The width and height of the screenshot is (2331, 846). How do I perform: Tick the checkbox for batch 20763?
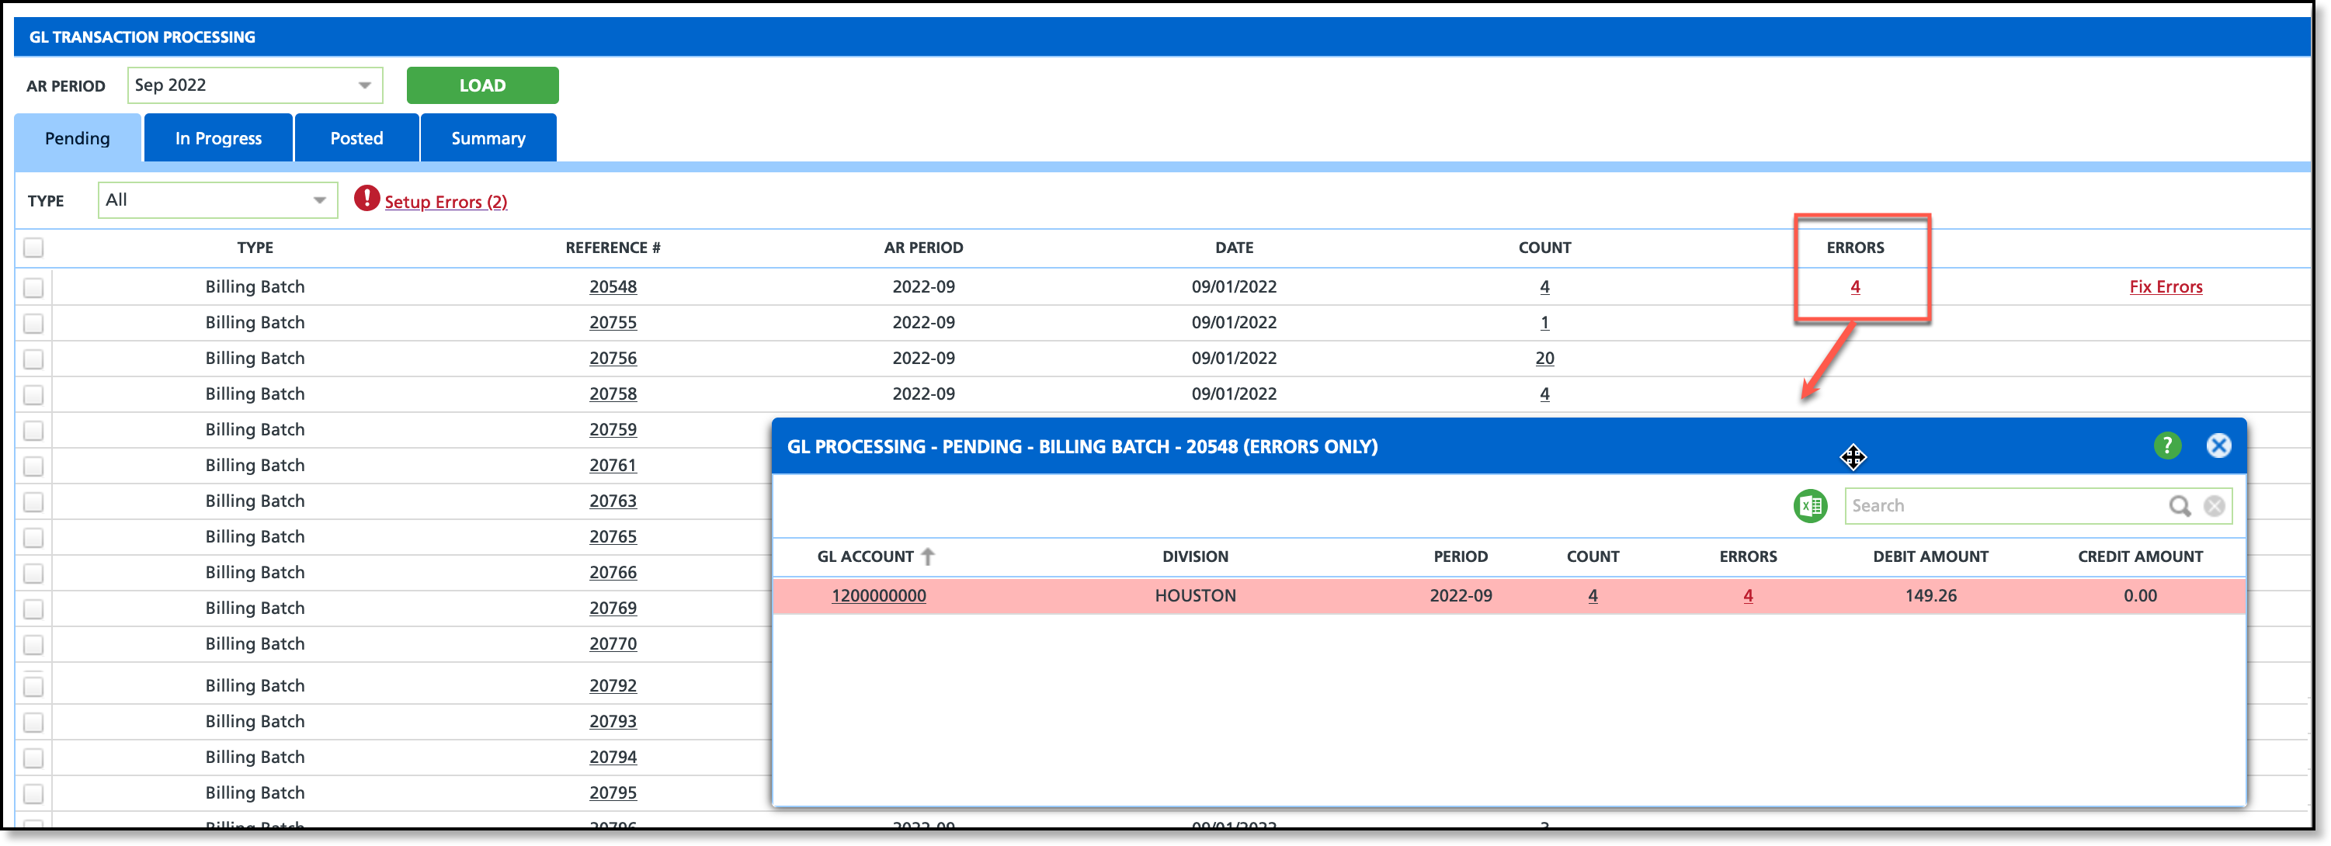(x=33, y=502)
